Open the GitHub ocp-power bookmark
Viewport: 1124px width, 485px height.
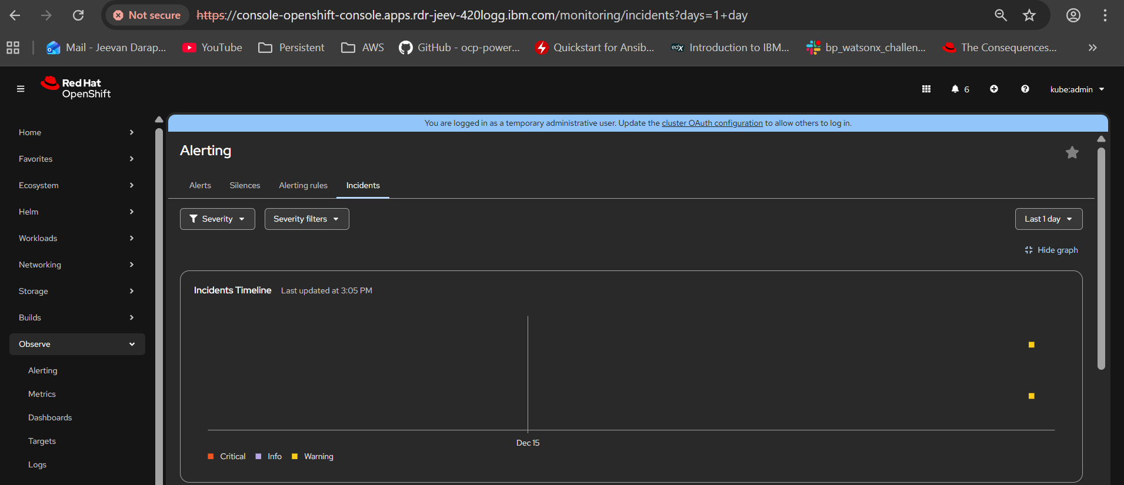[459, 48]
